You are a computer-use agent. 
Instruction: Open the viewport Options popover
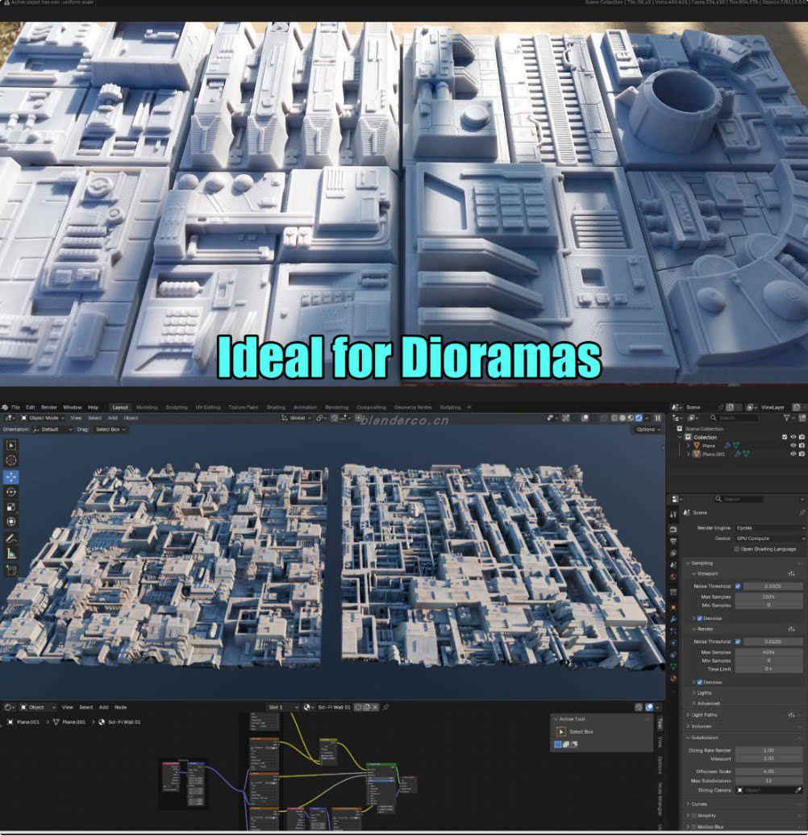[x=648, y=429]
